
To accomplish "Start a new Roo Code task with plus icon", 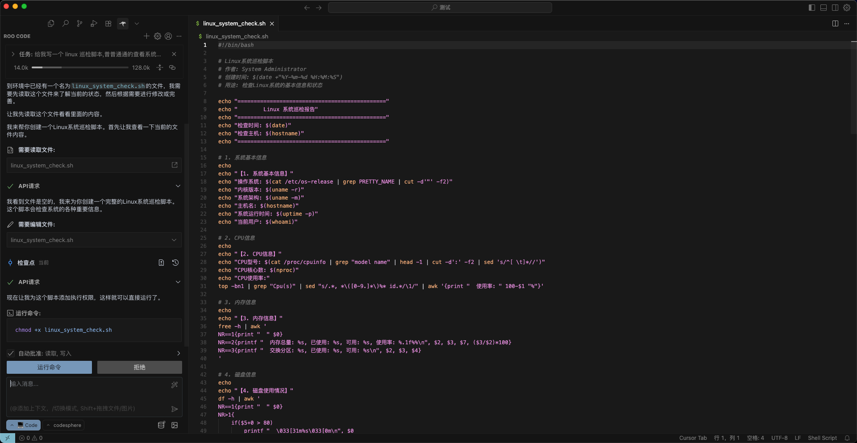I will pos(146,36).
